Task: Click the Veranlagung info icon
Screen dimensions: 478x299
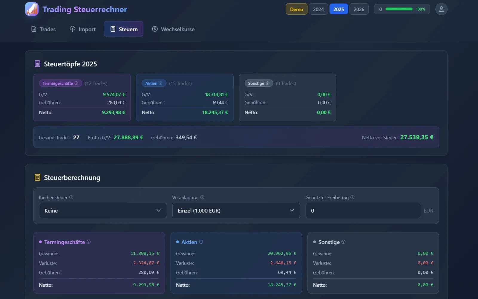Action: (x=203, y=197)
